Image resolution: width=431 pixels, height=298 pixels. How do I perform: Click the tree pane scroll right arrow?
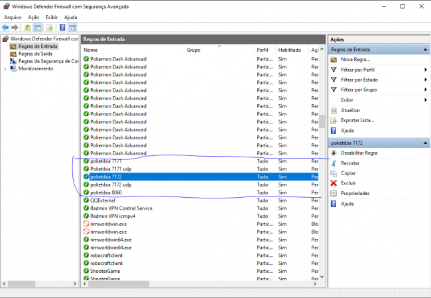tap(75, 283)
